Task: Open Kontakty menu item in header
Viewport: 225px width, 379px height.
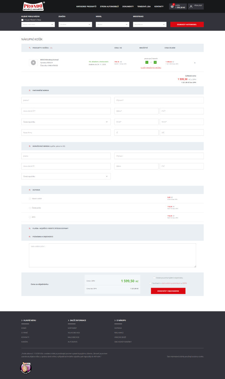Action: (159, 7)
